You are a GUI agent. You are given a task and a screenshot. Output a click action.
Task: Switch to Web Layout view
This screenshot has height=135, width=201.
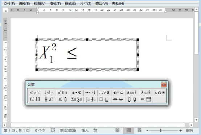[139, 130]
